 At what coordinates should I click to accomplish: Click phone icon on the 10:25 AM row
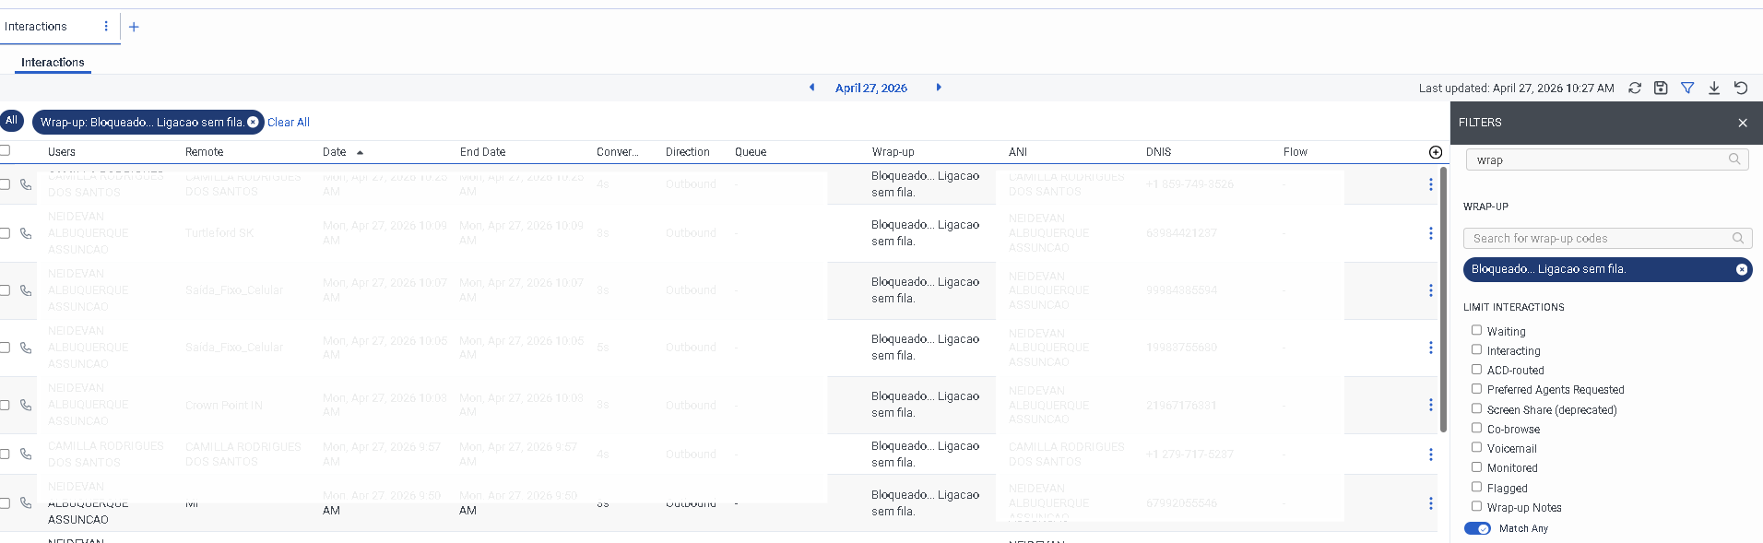click(x=26, y=184)
